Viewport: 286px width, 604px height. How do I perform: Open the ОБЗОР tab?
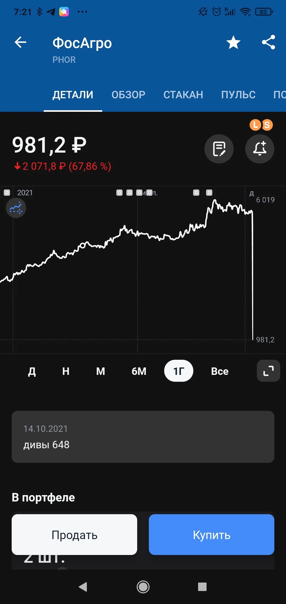[128, 95]
